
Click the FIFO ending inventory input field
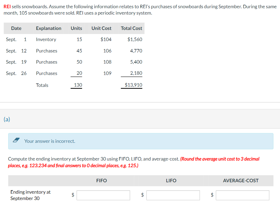(103, 195)
